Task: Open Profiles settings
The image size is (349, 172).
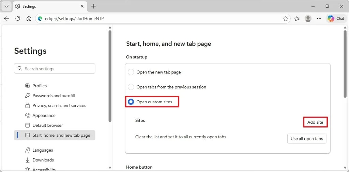Action: pyautogui.click(x=40, y=86)
